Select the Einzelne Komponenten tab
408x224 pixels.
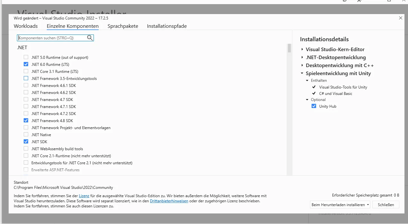(73, 26)
